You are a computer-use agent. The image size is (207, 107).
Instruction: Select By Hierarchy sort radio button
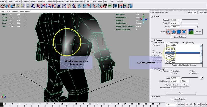183,43
